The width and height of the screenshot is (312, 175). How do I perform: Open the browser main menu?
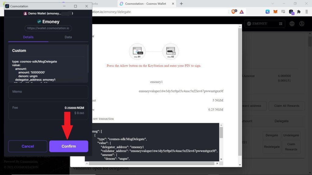tap(307, 12)
